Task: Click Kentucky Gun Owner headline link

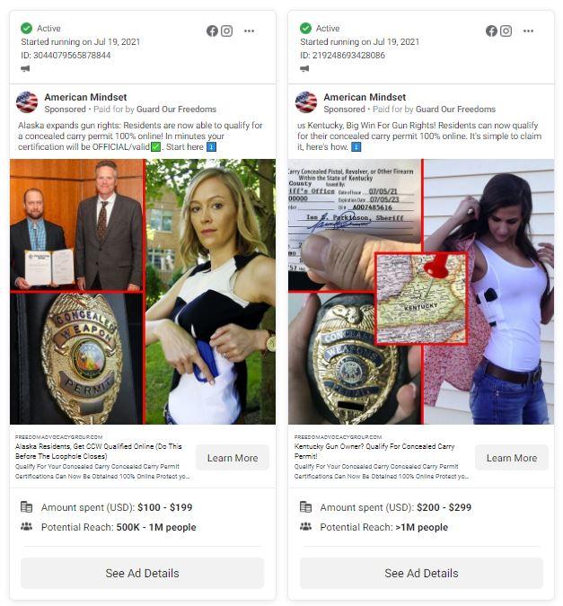Action: click(374, 451)
